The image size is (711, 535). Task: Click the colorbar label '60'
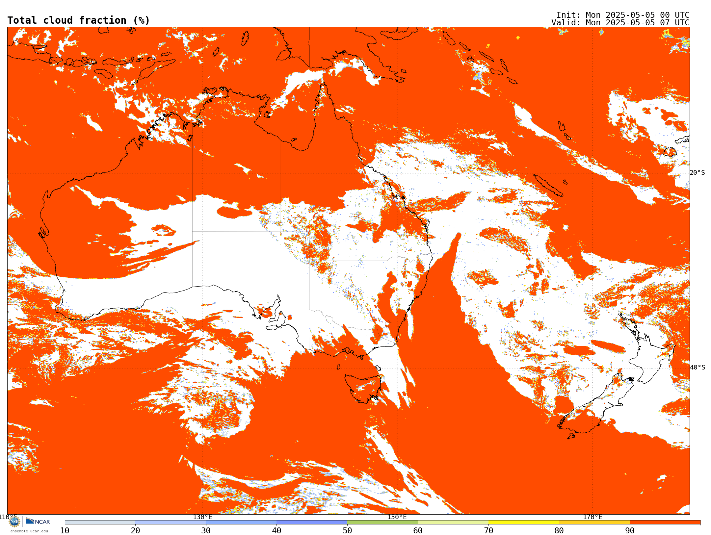(418, 530)
